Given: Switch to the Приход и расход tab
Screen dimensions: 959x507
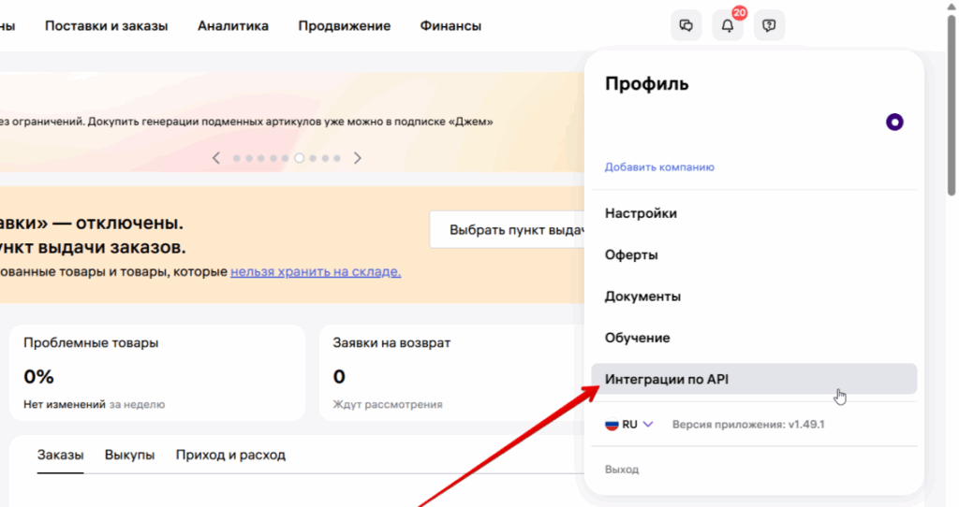Looking at the screenshot, I should (x=230, y=455).
